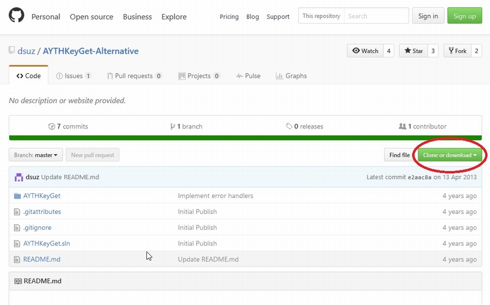
Task: Open the Personal nav menu
Action: click(x=45, y=17)
